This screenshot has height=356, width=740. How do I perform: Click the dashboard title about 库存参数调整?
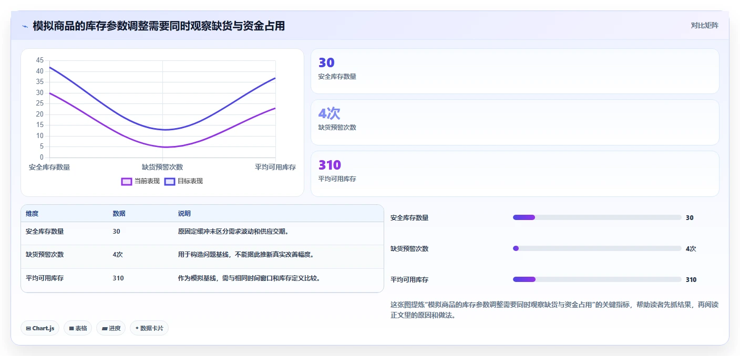(x=159, y=26)
